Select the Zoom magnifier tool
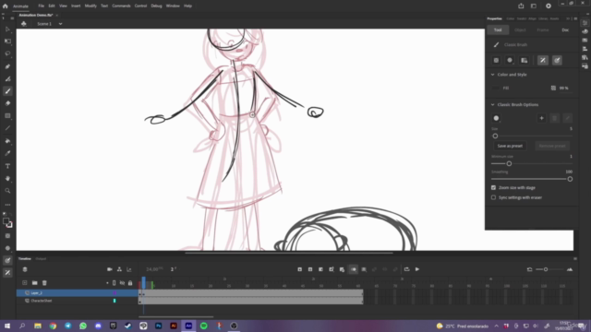The width and height of the screenshot is (591, 332). [7, 191]
